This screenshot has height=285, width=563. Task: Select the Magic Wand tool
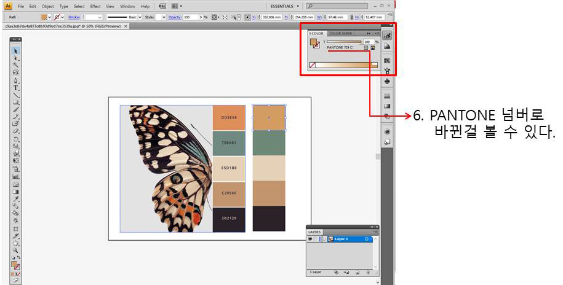pos(15,65)
